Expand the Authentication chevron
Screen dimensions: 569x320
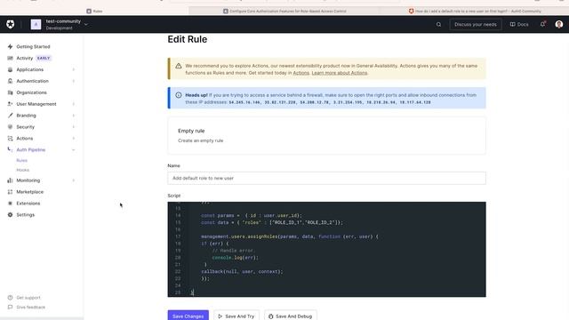coord(73,81)
